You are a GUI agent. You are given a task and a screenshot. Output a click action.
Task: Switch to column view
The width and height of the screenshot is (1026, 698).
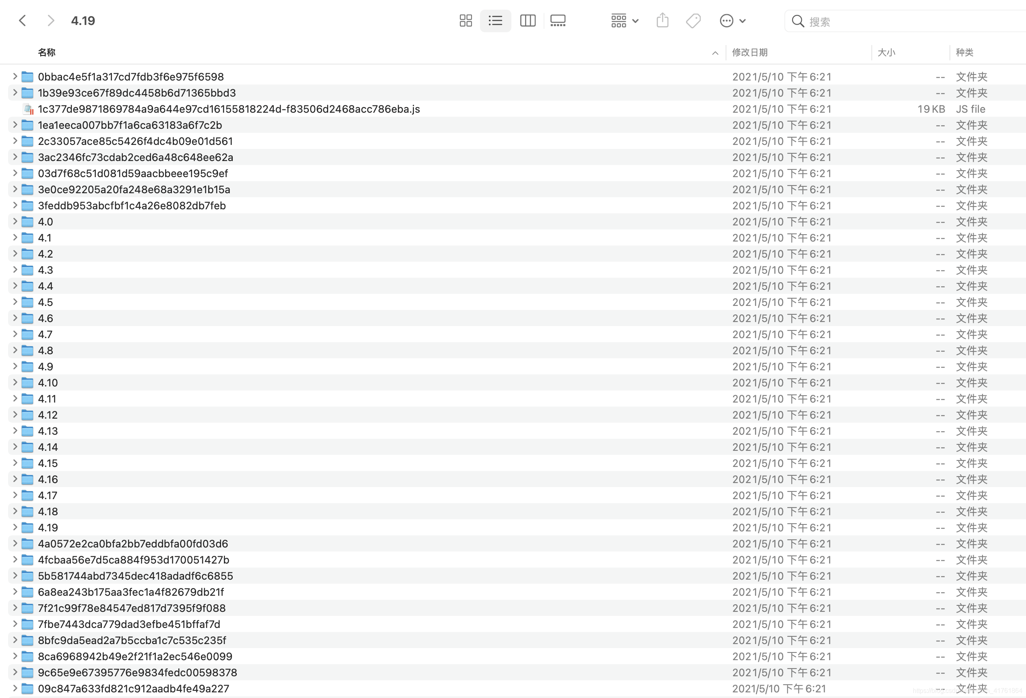click(x=527, y=21)
